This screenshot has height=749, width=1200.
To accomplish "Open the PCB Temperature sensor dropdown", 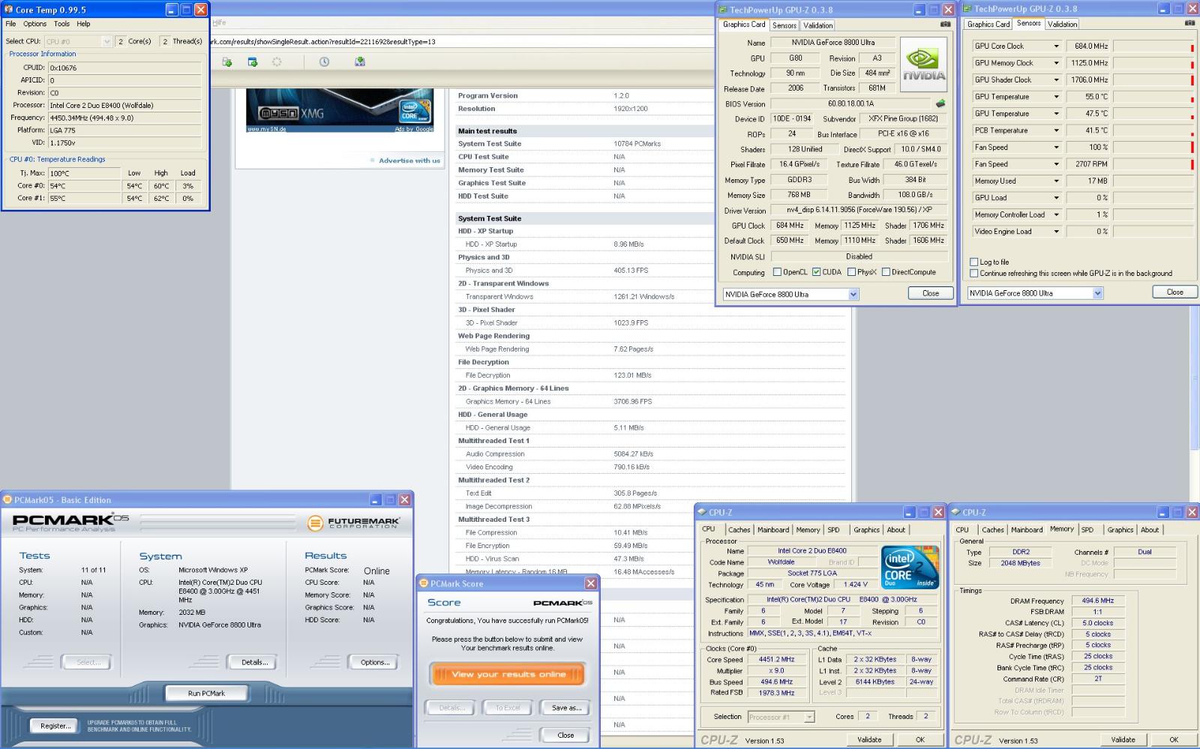I will click(x=1056, y=130).
